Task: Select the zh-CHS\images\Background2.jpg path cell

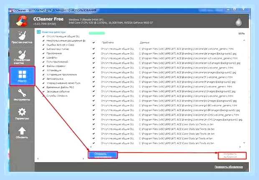Action: 190,120
